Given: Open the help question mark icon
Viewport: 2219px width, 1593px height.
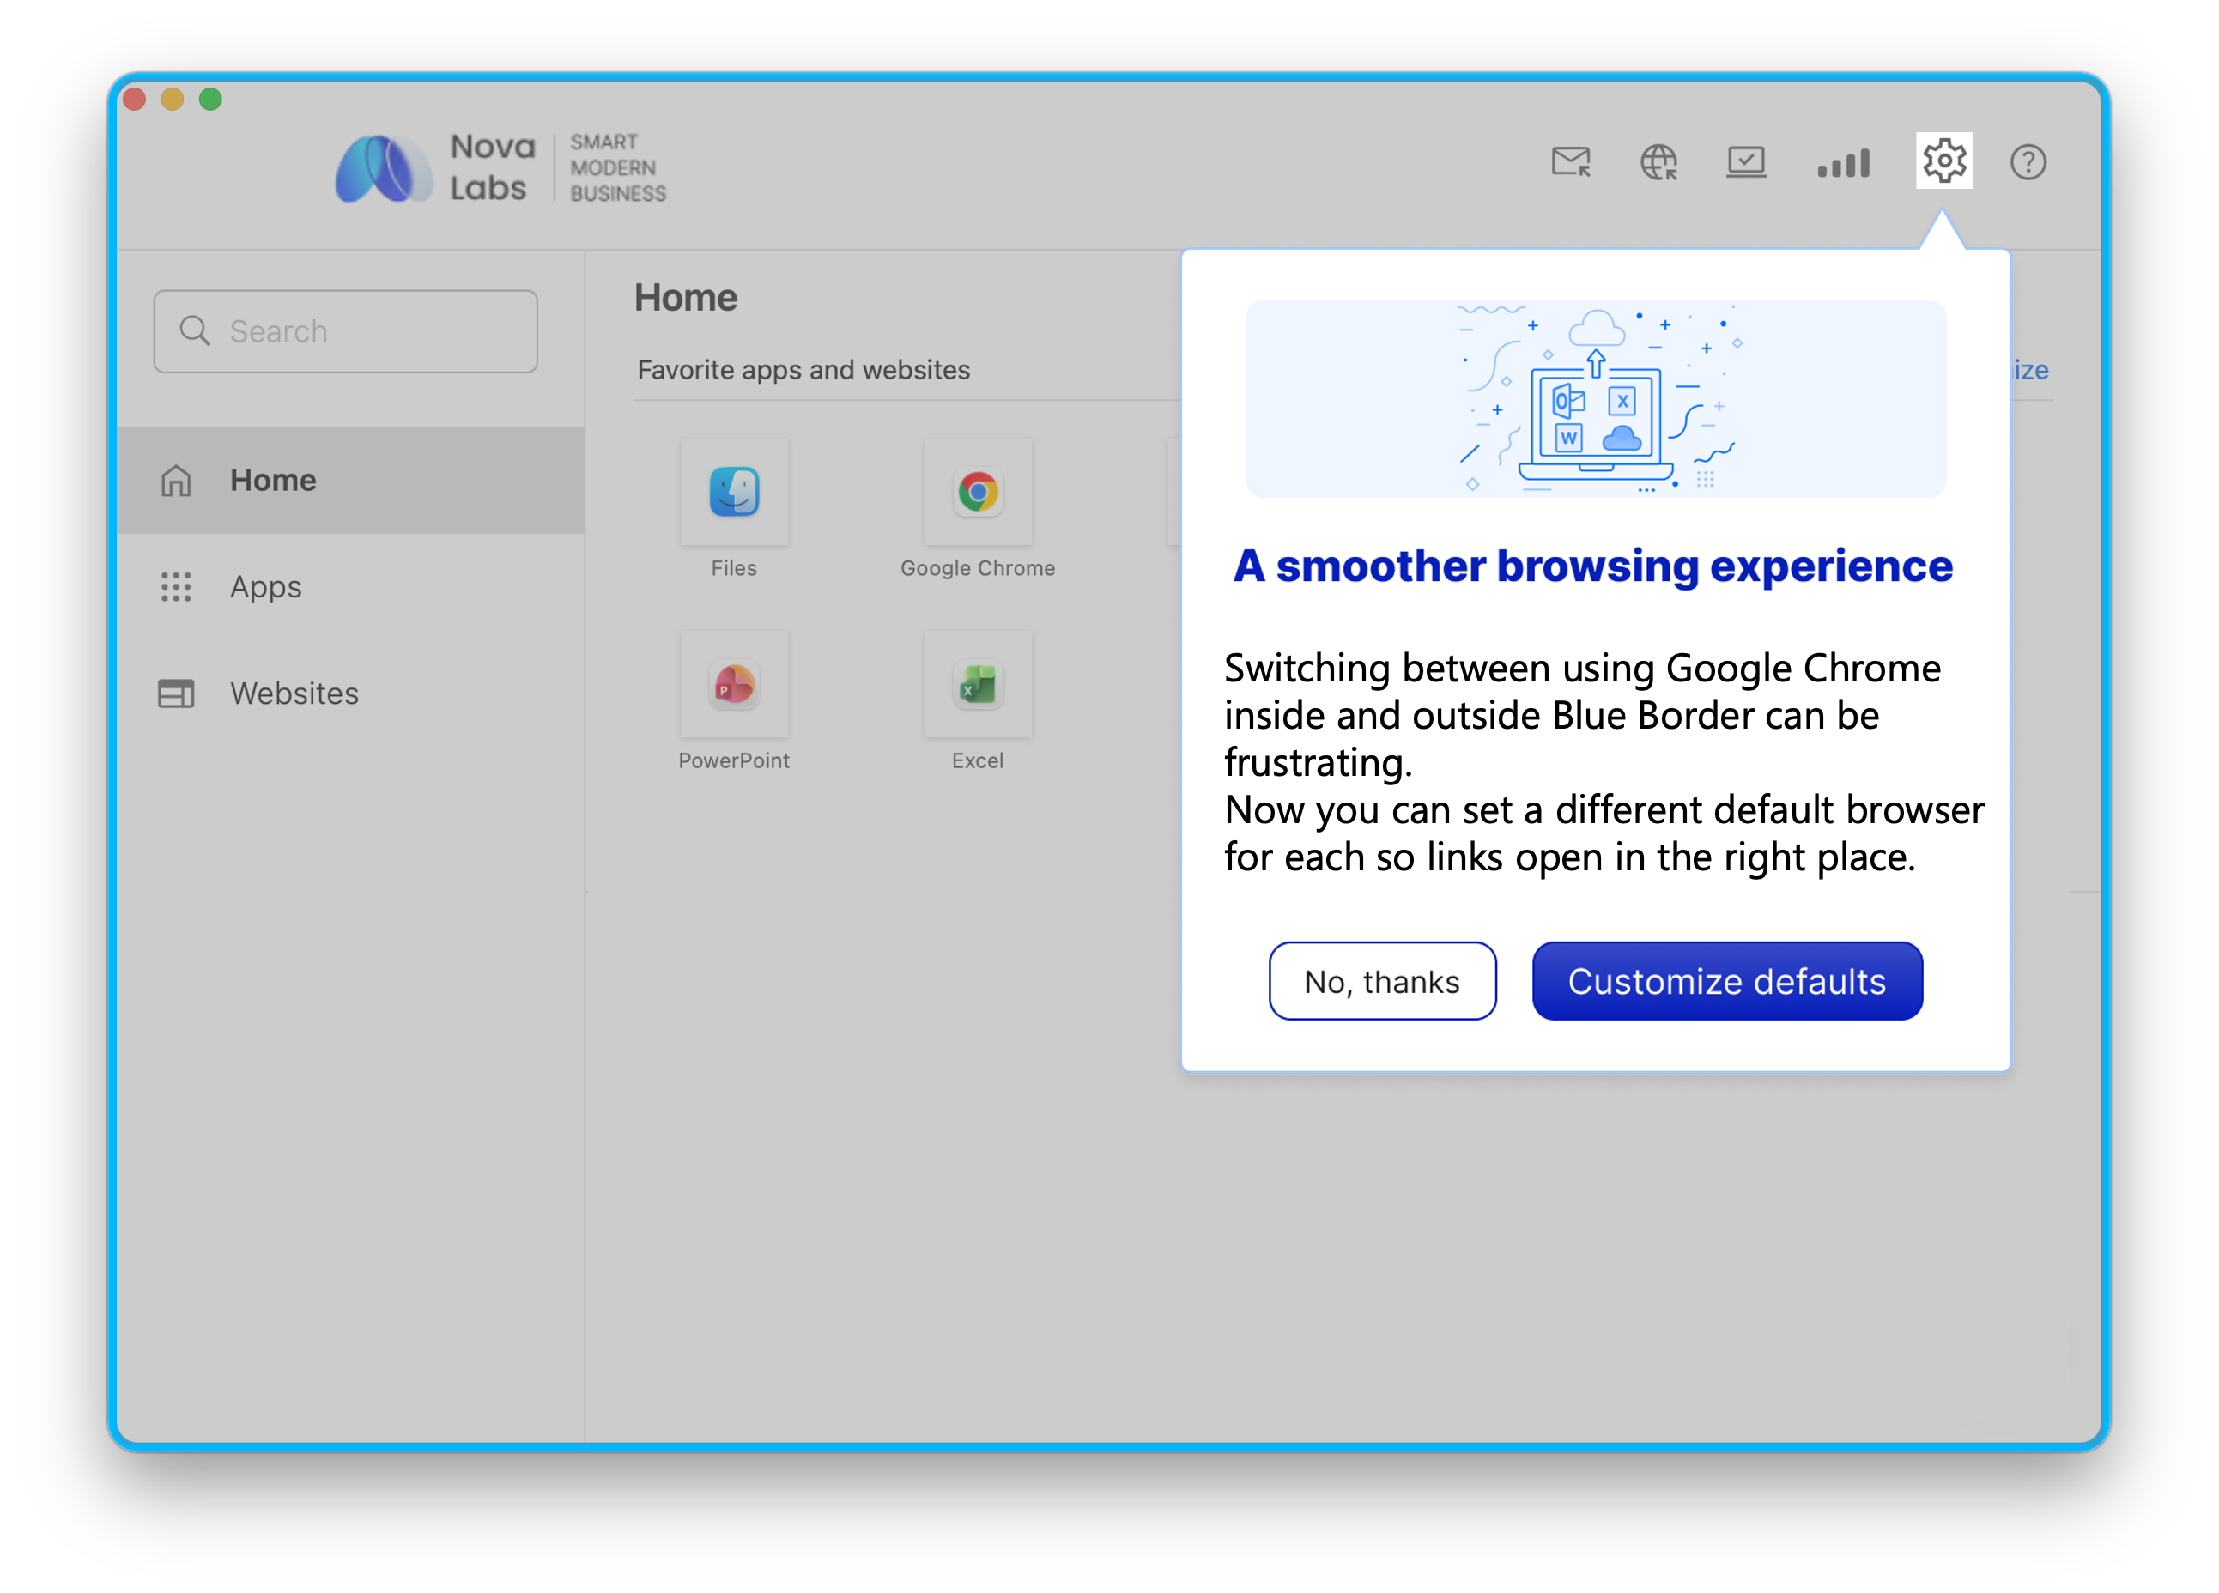Looking at the screenshot, I should (2028, 161).
